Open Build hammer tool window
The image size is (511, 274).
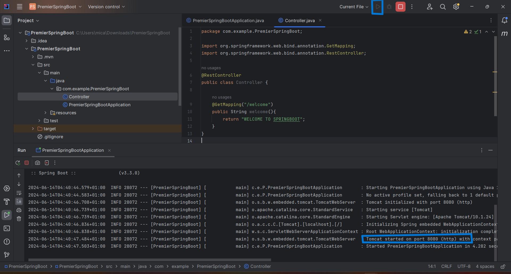tap(7, 202)
